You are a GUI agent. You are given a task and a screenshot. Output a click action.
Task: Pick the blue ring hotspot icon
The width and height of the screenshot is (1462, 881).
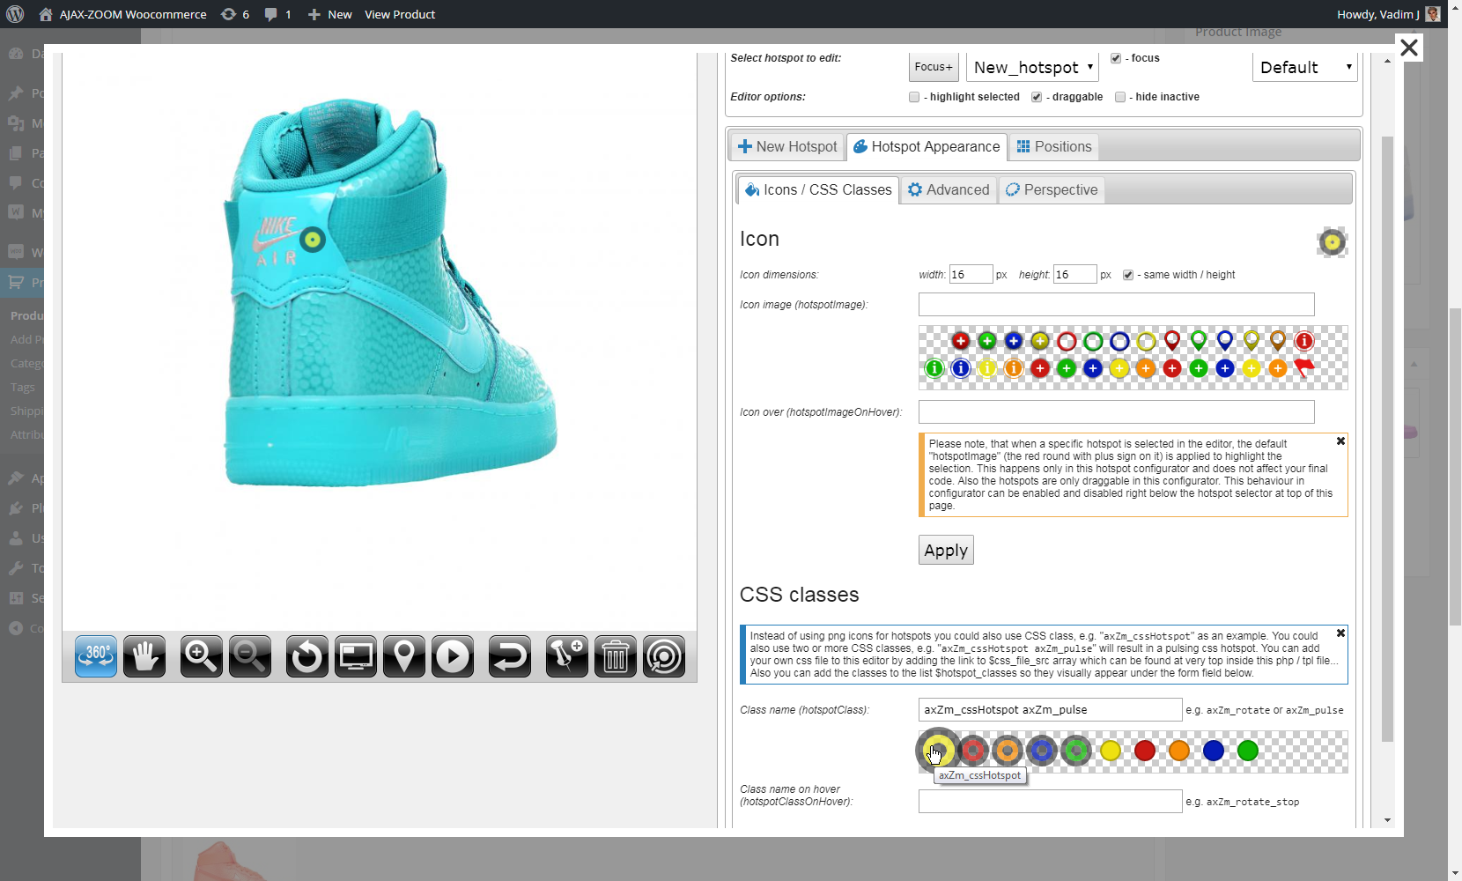click(1119, 341)
